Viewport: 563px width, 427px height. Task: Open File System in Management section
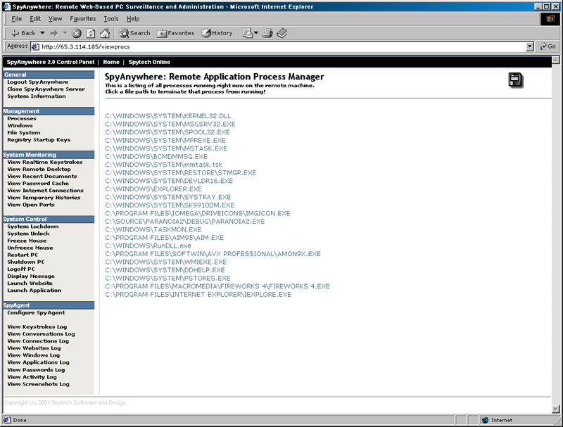pyautogui.click(x=24, y=132)
